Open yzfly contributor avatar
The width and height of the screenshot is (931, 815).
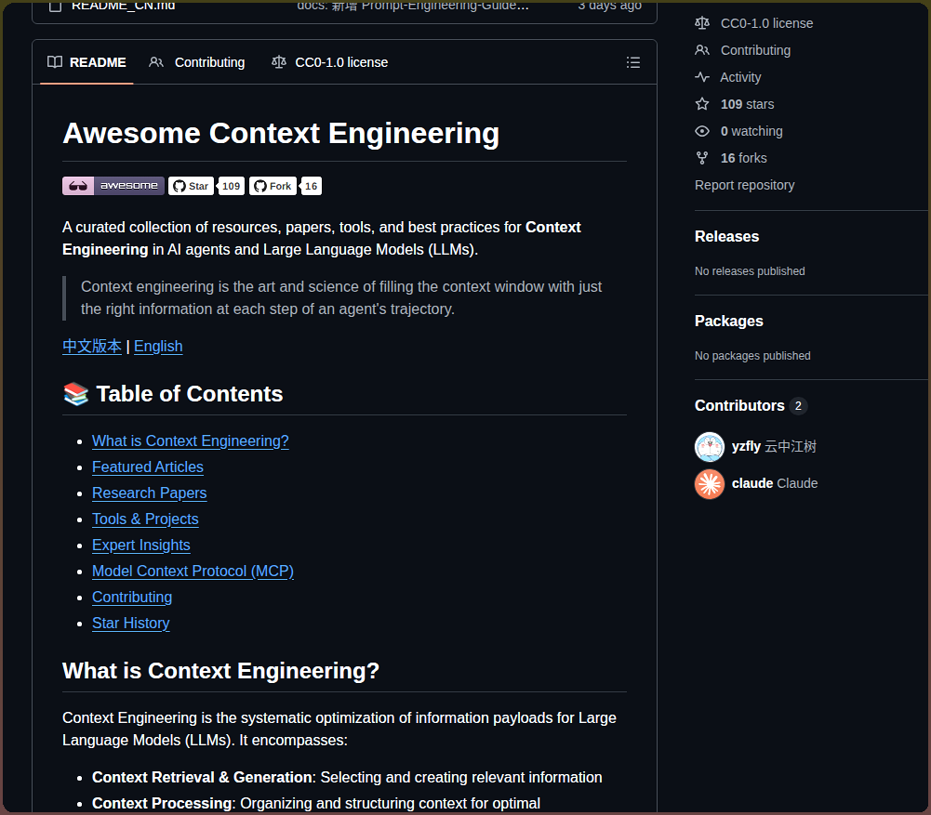click(x=710, y=447)
